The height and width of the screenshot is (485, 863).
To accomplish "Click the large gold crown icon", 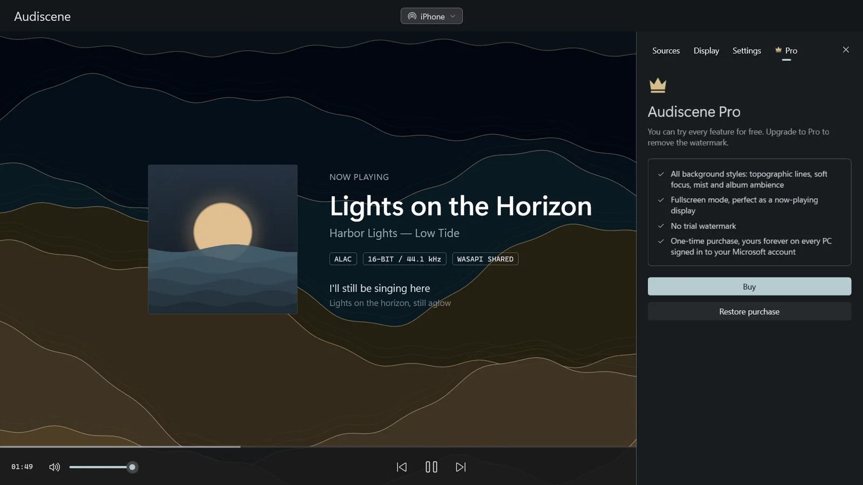I will click(658, 86).
